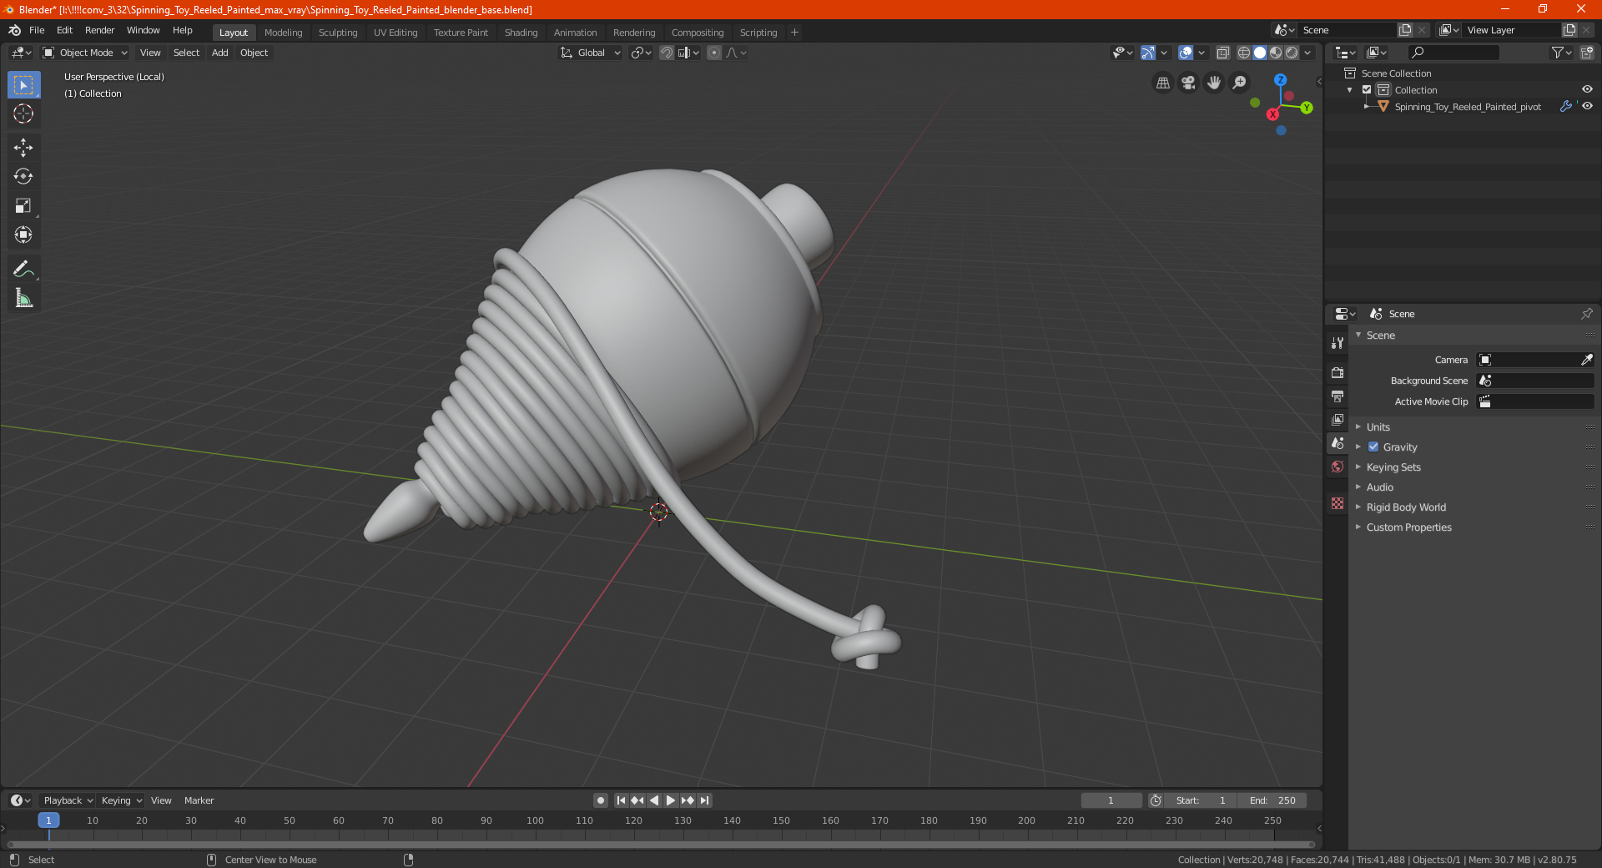Switch to the UV Editing workspace tab

pyautogui.click(x=395, y=33)
